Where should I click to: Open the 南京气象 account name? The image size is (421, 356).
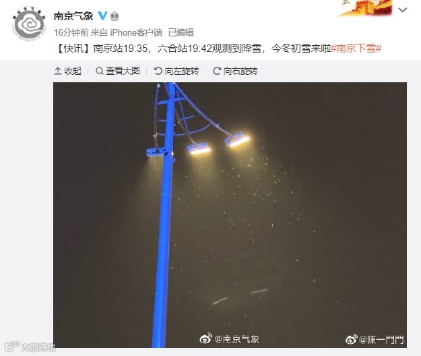point(73,16)
